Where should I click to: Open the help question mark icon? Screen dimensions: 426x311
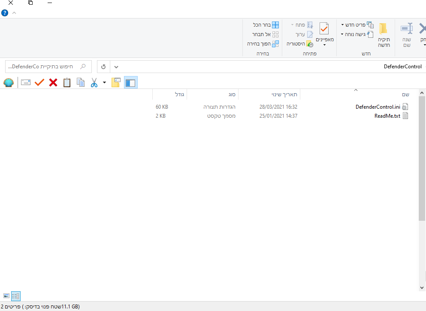[5, 13]
